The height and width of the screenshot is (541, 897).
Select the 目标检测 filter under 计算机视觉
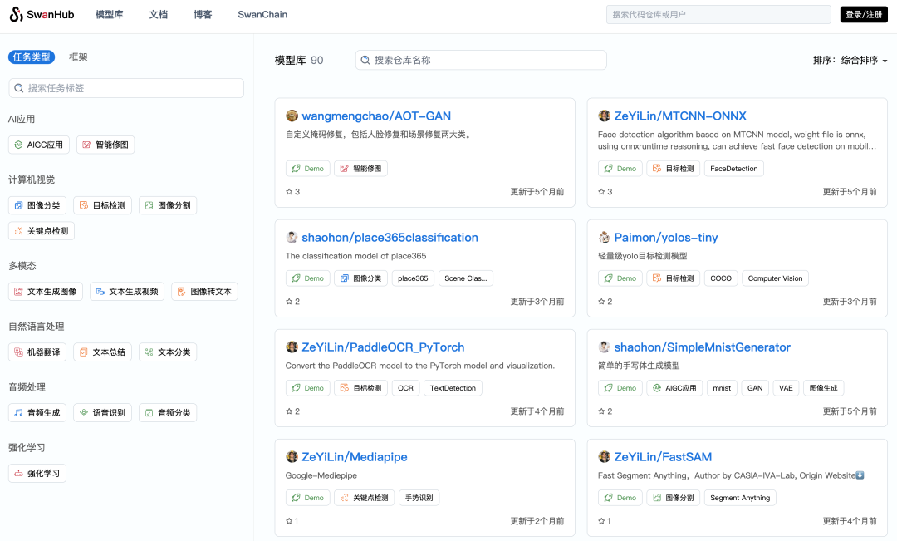103,205
